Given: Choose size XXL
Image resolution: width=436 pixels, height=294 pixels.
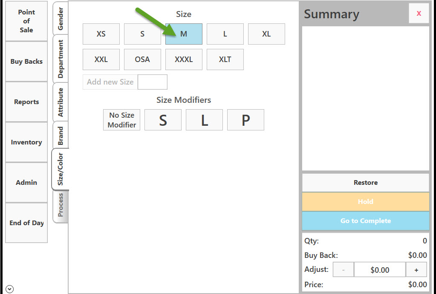Looking at the screenshot, I should click(x=101, y=59).
